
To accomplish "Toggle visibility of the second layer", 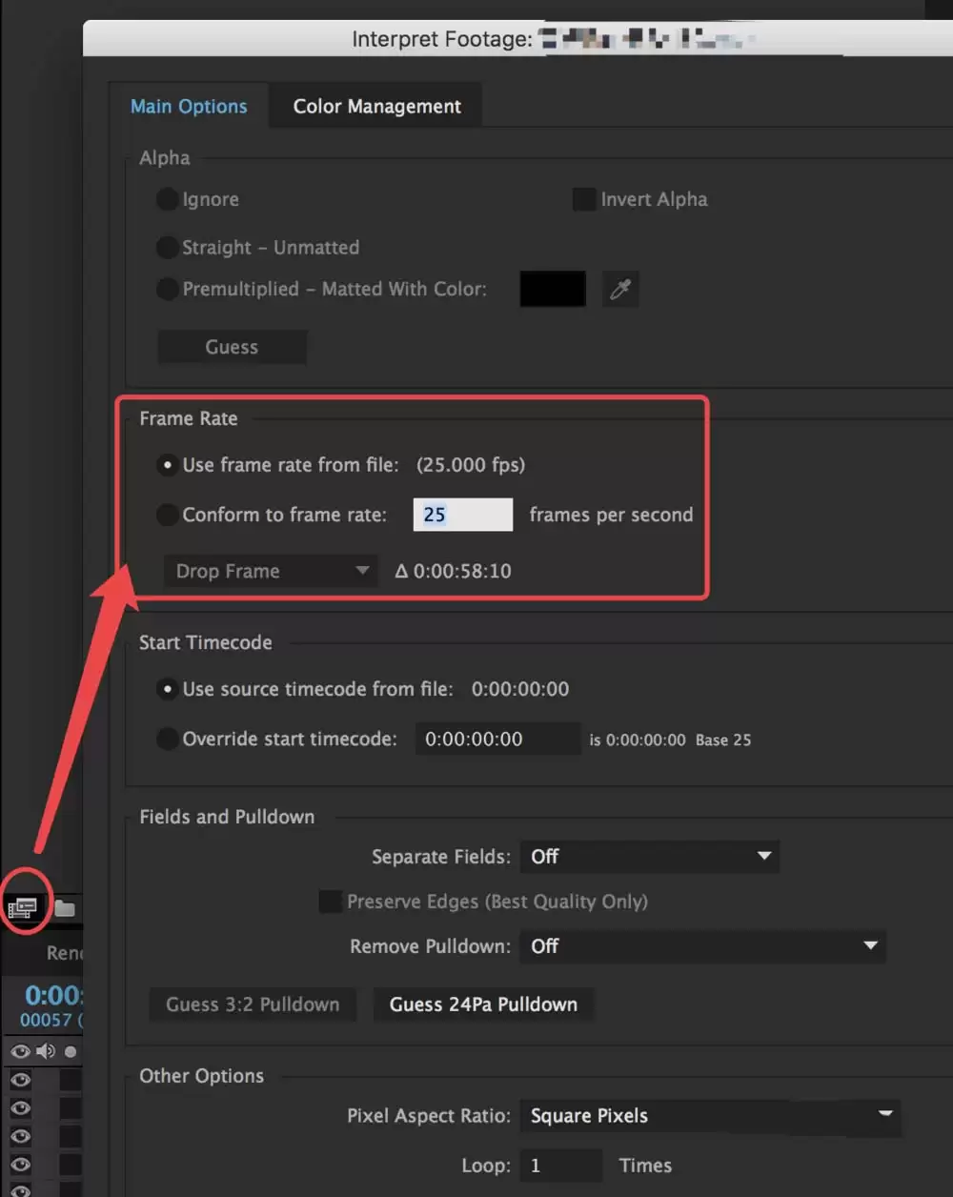I will [20, 1108].
